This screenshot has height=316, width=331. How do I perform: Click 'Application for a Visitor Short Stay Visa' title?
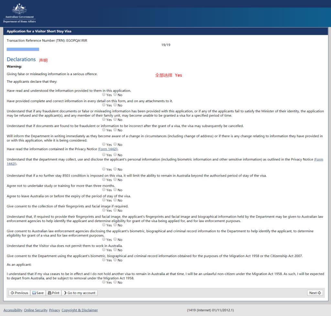coord(39,31)
